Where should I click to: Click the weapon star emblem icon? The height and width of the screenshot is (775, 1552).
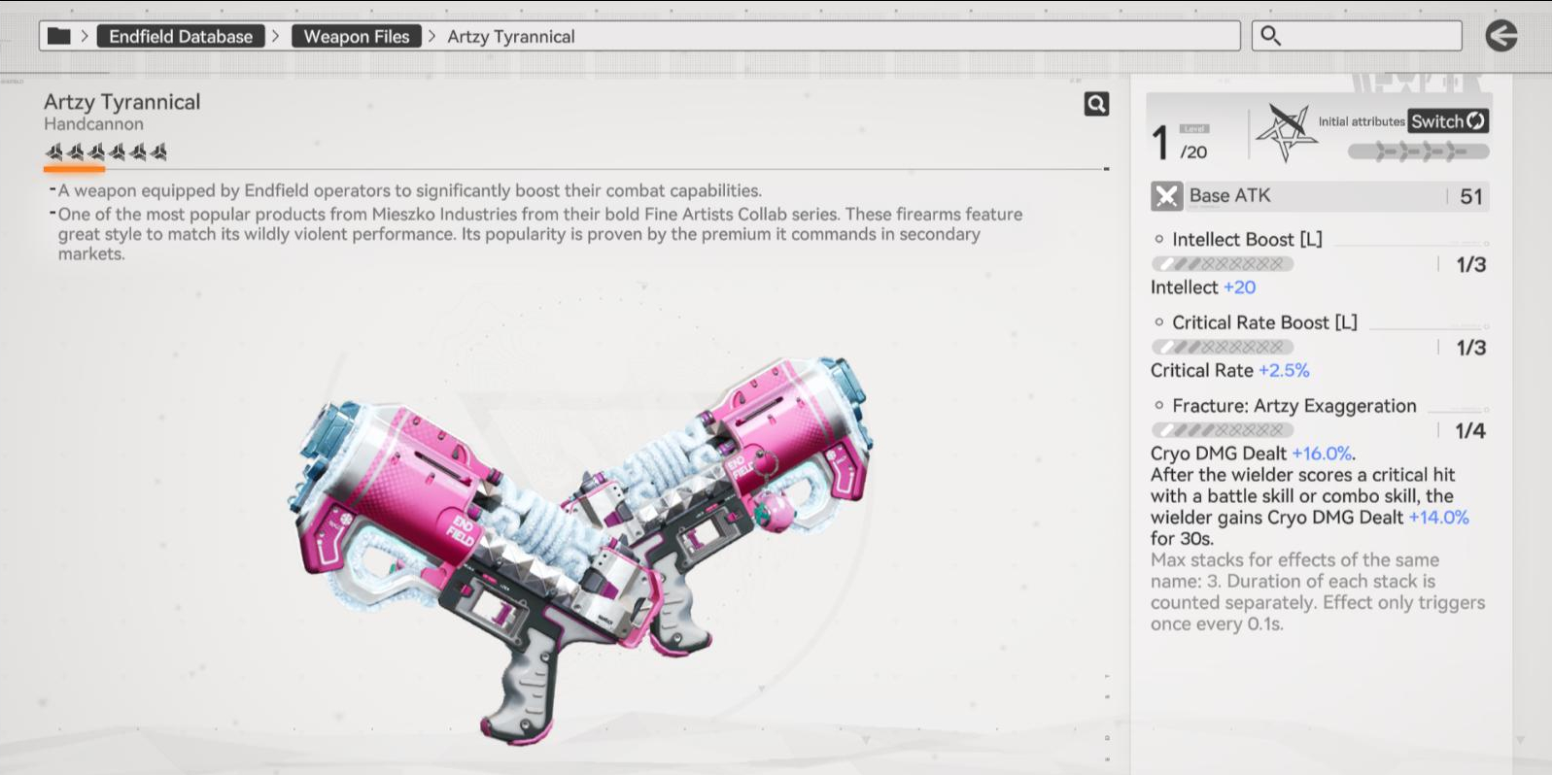[1286, 132]
